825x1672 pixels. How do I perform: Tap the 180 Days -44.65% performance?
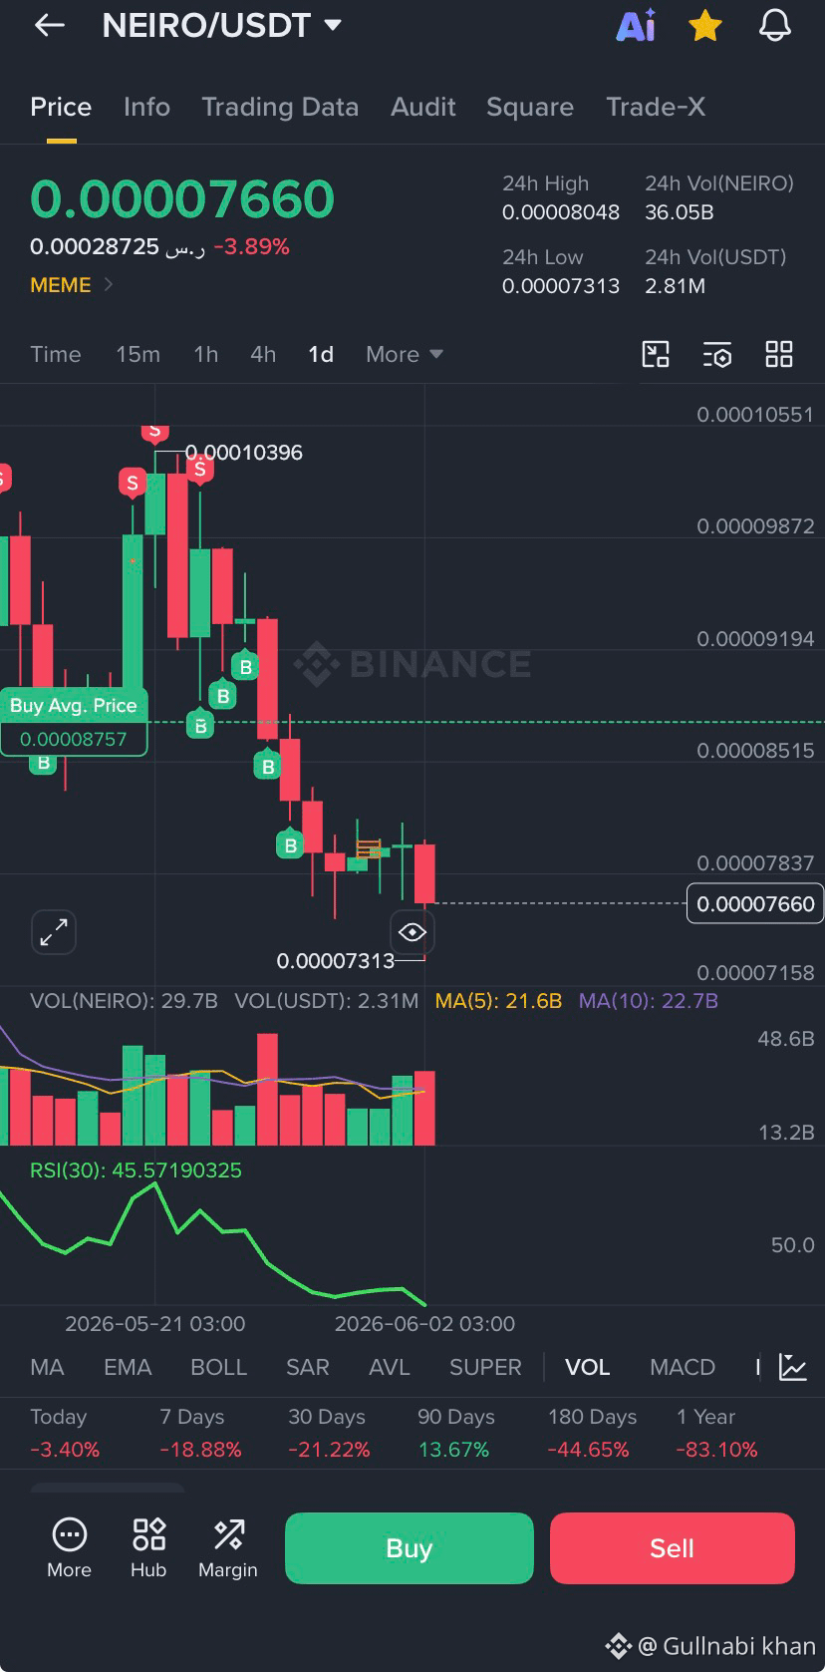pyautogui.click(x=592, y=1433)
